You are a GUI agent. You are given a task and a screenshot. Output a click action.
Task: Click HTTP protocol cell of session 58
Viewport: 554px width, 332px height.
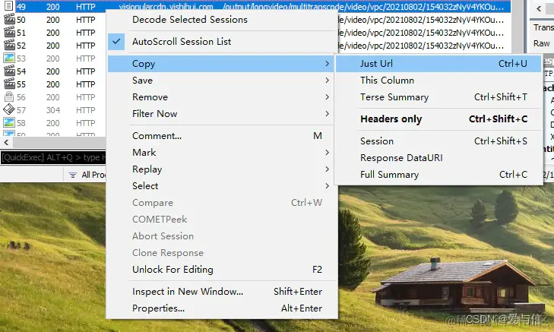pos(86,123)
